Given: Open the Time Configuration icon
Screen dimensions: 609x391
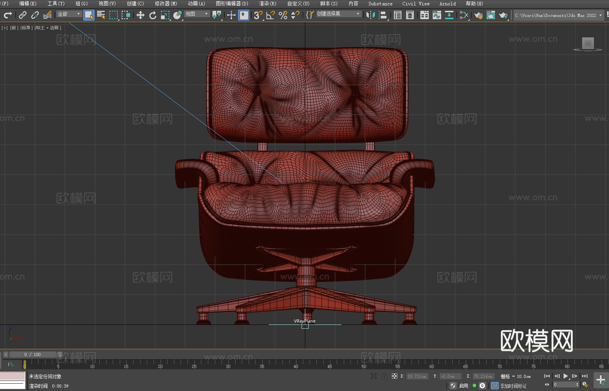Looking at the screenshot, I should click(585, 384).
